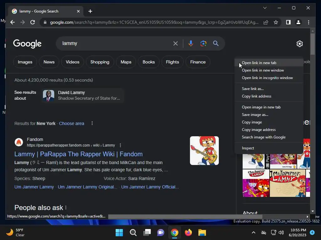Open the volume control in the tray
The width and height of the screenshot is (321, 240).
(281, 232)
